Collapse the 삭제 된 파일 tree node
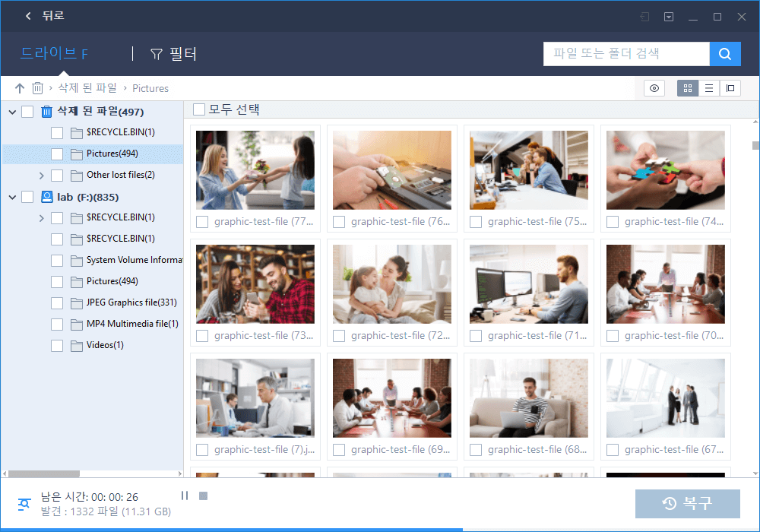The image size is (760, 532). (x=13, y=112)
